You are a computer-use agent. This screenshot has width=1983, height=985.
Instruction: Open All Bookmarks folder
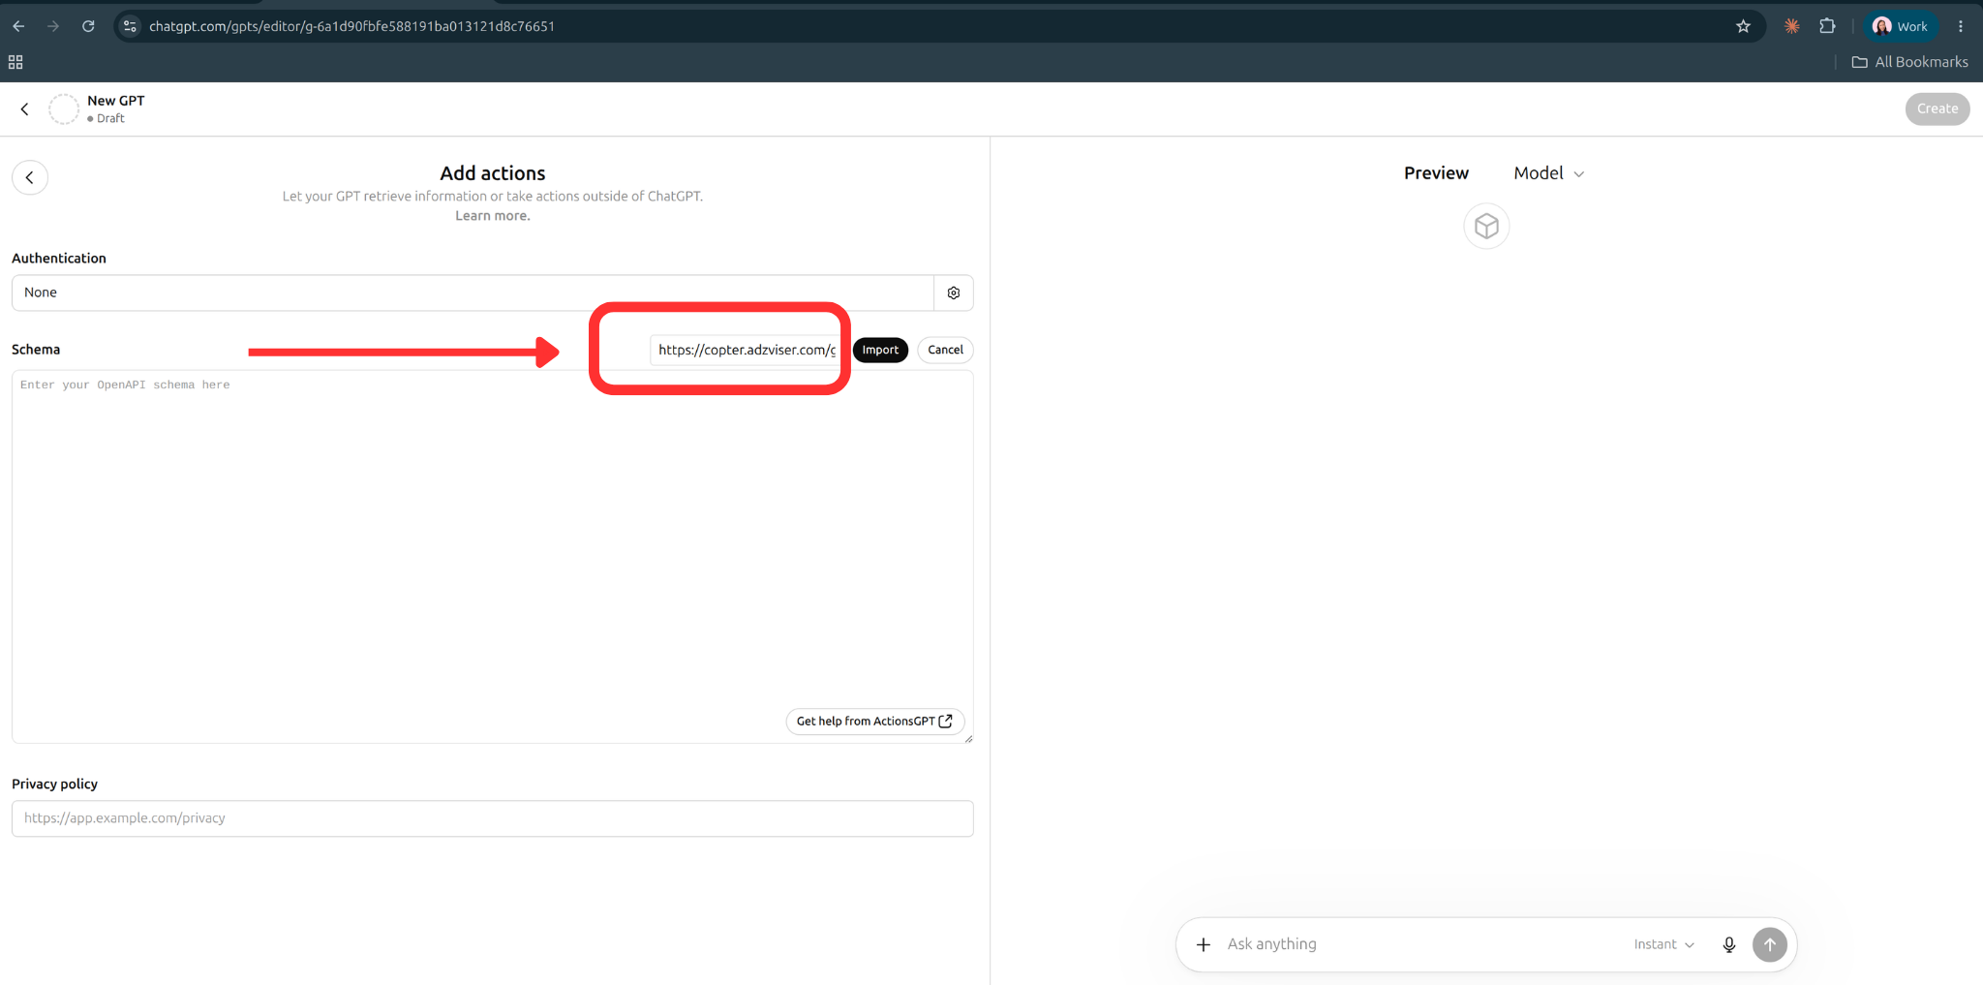click(1909, 62)
